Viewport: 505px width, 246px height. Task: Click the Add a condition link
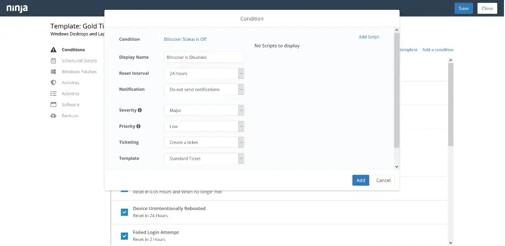click(x=438, y=50)
